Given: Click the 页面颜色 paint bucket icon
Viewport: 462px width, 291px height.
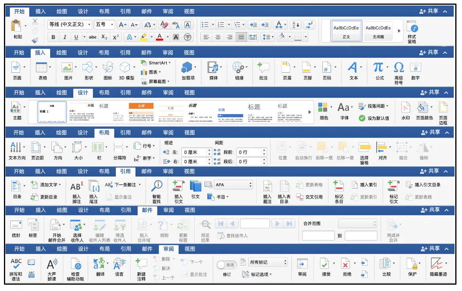Looking at the screenshot, I should click(422, 108).
